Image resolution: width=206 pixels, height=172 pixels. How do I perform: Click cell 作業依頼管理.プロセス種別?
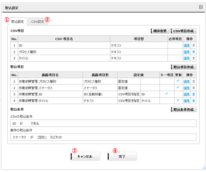point(50,81)
